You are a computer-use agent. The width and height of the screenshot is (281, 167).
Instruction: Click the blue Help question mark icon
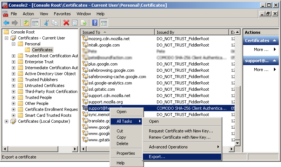click(x=95, y=23)
